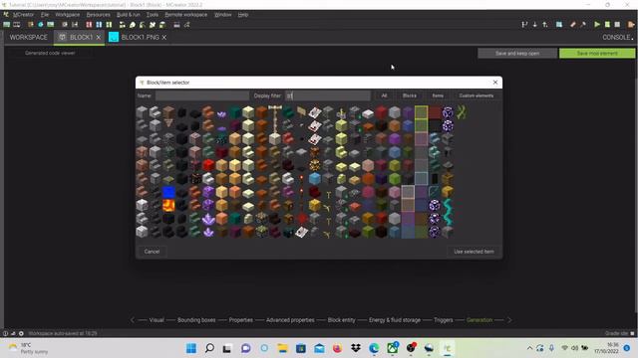Click the next page right arrow

tap(509, 320)
